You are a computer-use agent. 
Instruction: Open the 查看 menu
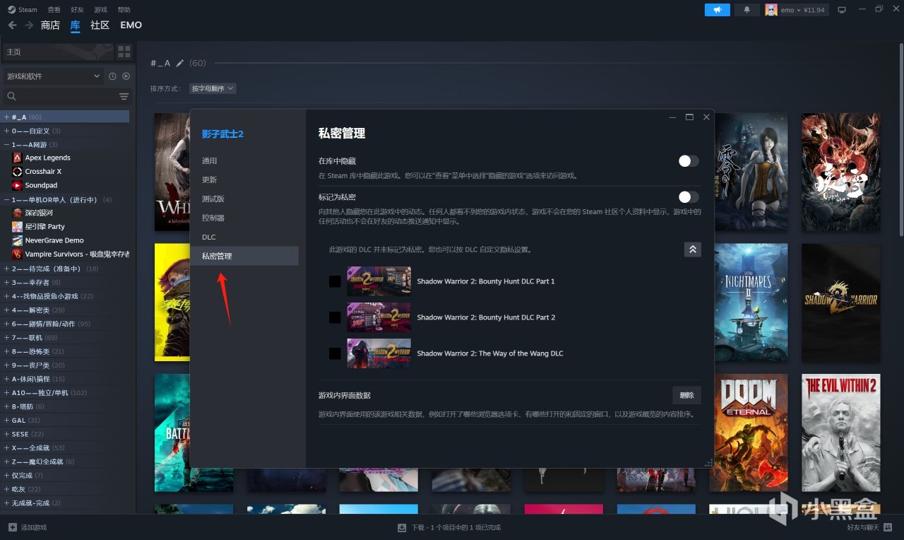coord(54,10)
